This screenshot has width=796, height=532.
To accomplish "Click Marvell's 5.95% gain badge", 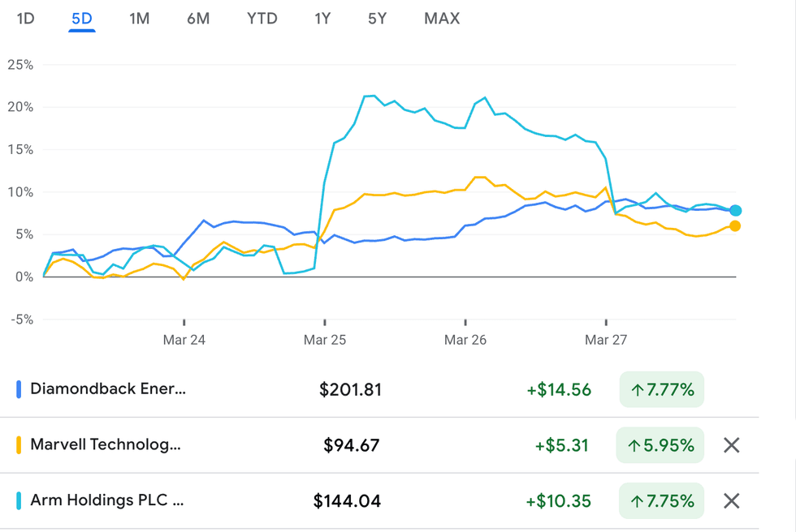I will [660, 445].
